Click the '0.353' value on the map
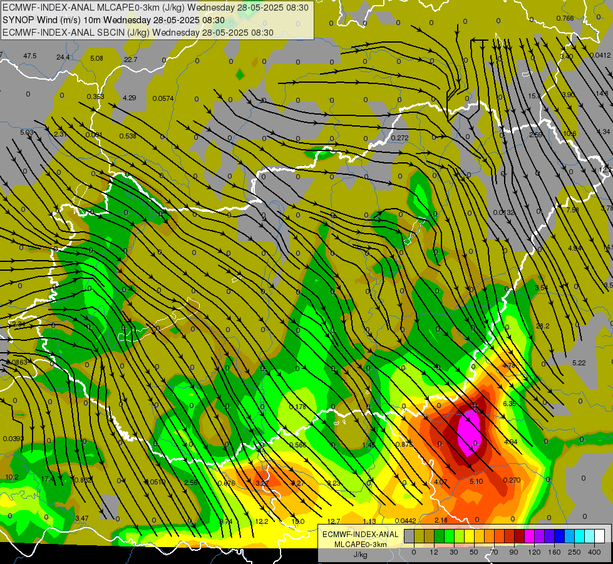The height and width of the screenshot is (564, 613). point(95,97)
